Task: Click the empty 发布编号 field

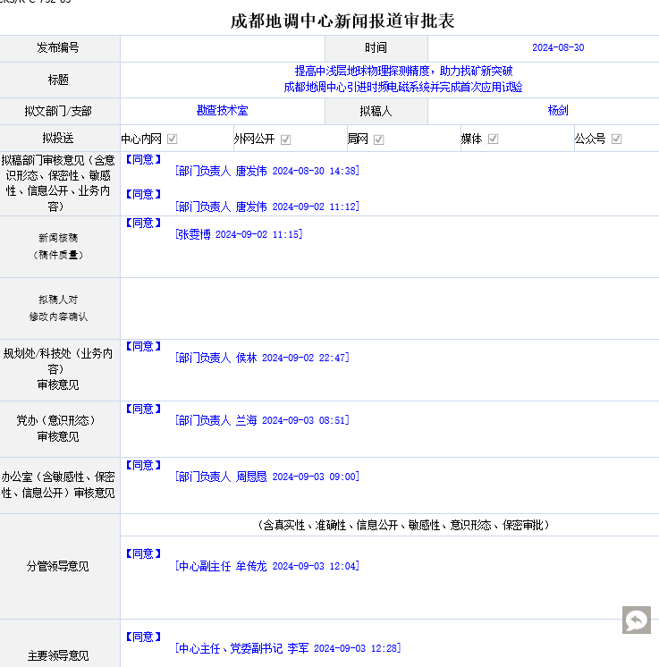Action: (x=223, y=48)
